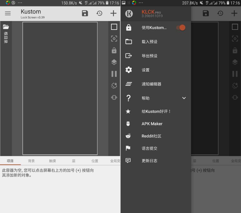The height and width of the screenshot is (213, 241).
Task: Tap gear icon beside 设置
Action: (129, 70)
